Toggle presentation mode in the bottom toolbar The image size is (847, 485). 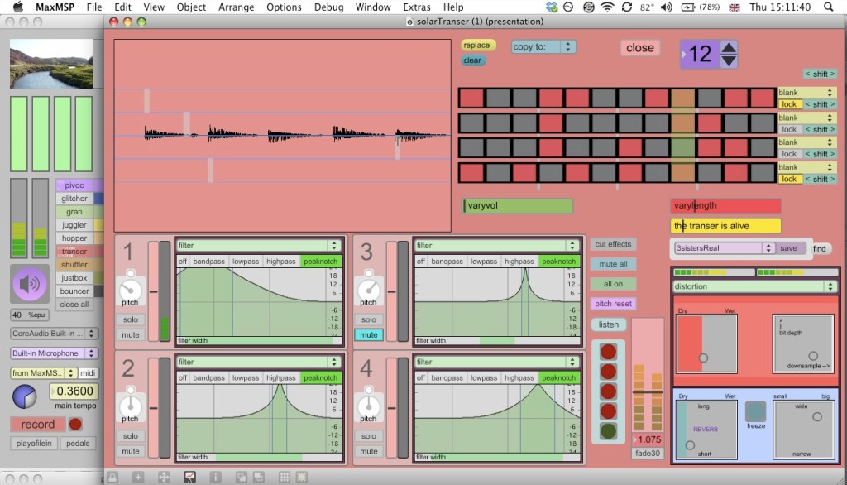[189, 476]
